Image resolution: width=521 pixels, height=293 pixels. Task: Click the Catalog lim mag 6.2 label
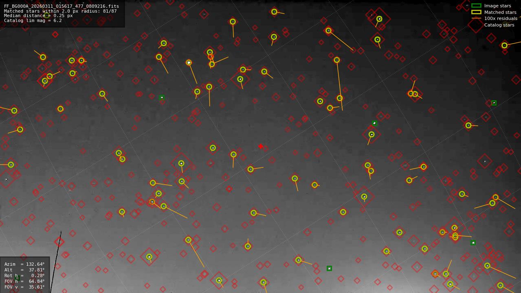click(33, 20)
